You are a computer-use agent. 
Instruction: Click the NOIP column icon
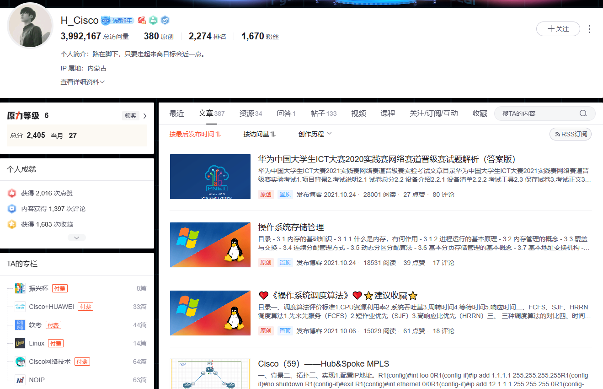pos(20,380)
